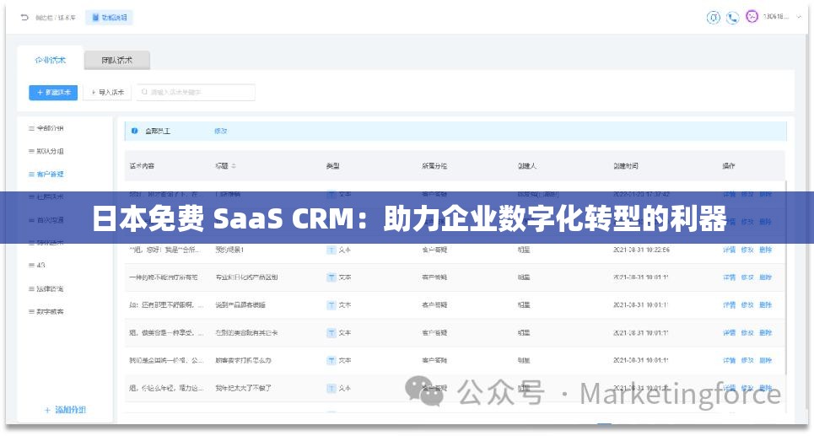The width and height of the screenshot is (814, 436).
Task: Open the 功能说明 help button
Action: click(110, 18)
